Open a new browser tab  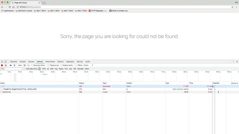pyautogui.click(x=44, y=3)
